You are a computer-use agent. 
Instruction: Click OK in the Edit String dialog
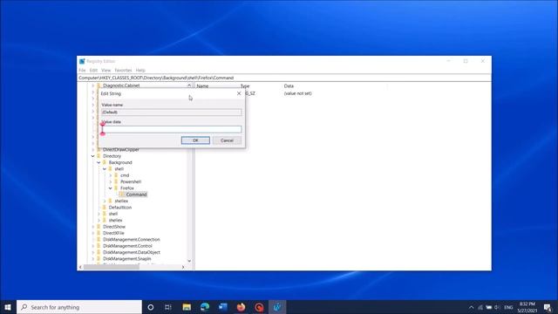click(x=195, y=140)
